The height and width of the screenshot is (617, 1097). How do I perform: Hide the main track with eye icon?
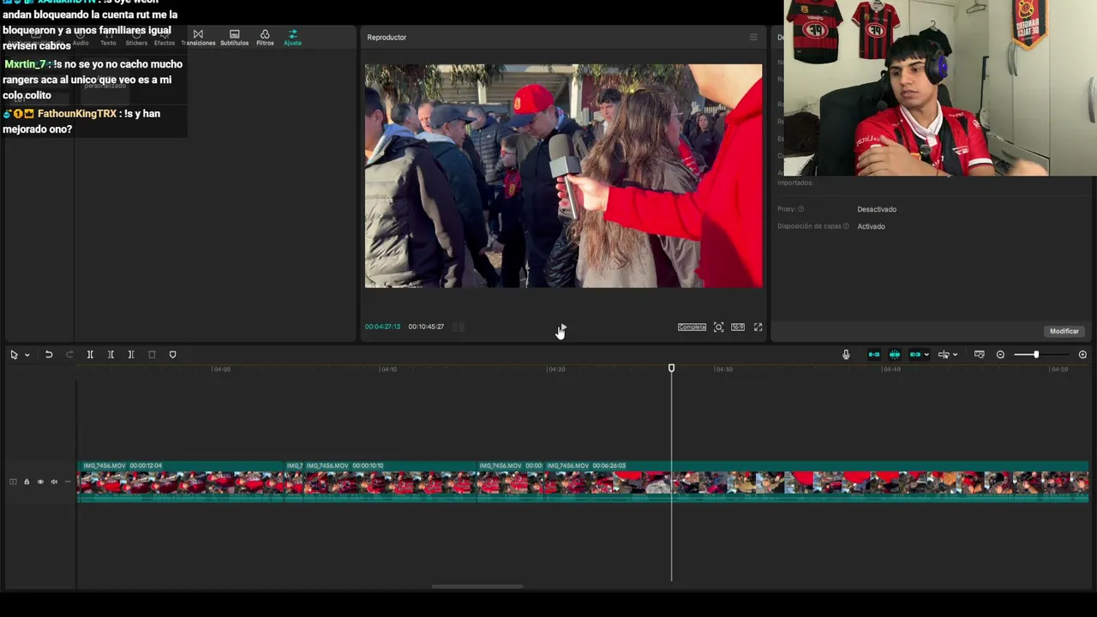pyautogui.click(x=40, y=482)
